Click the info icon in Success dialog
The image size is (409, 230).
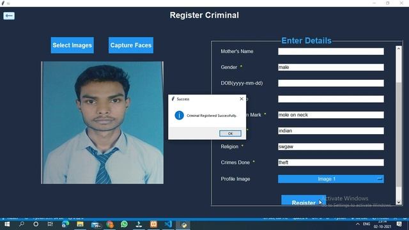coord(179,115)
